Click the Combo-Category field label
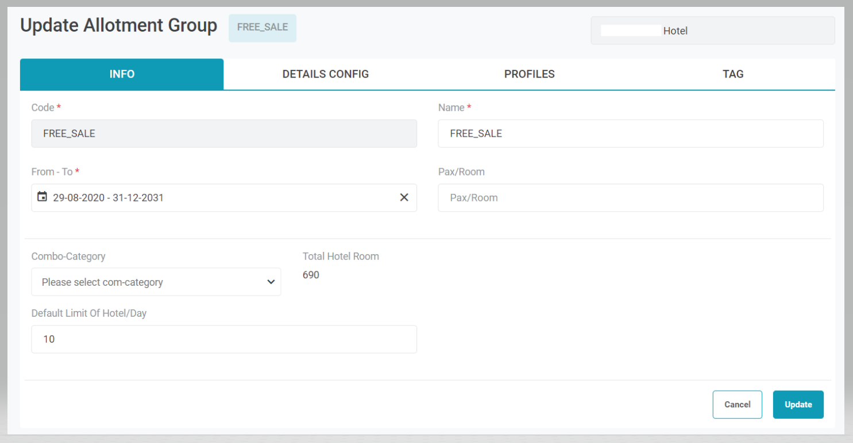Screen dimensions: 853x443 (x=68, y=257)
